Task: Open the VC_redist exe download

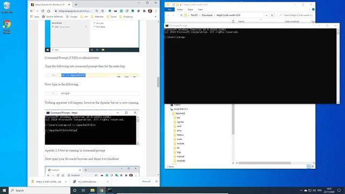Action: point(87,182)
